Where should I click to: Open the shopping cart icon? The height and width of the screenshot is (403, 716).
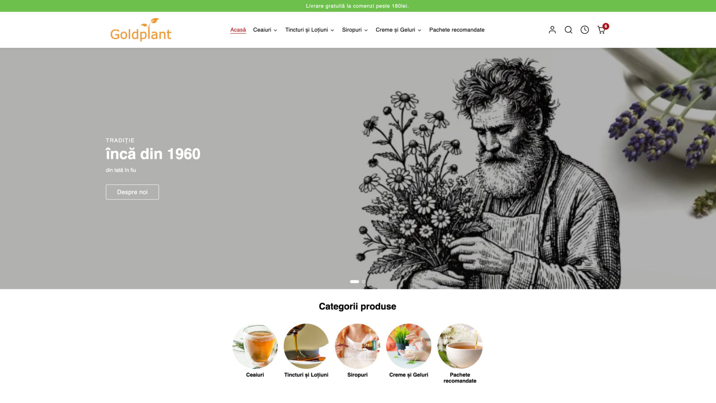[602, 30]
